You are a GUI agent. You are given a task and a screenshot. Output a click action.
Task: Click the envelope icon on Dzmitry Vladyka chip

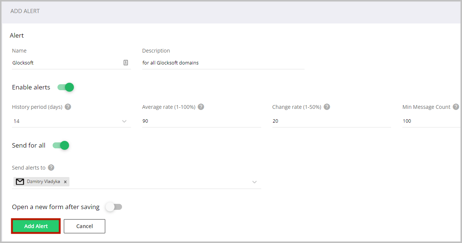(x=20, y=182)
